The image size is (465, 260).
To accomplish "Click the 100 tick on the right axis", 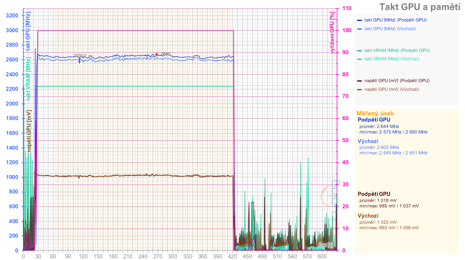I will (x=347, y=30).
